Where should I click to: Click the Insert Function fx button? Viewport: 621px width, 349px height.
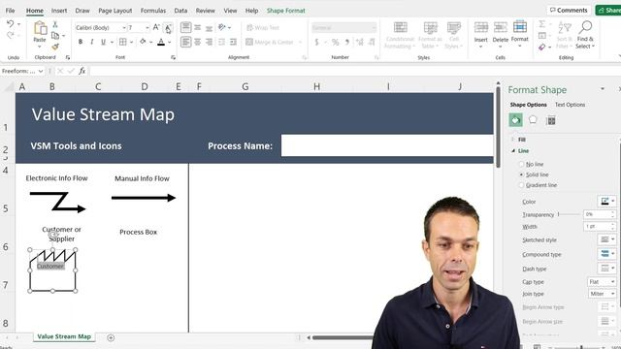coord(82,71)
